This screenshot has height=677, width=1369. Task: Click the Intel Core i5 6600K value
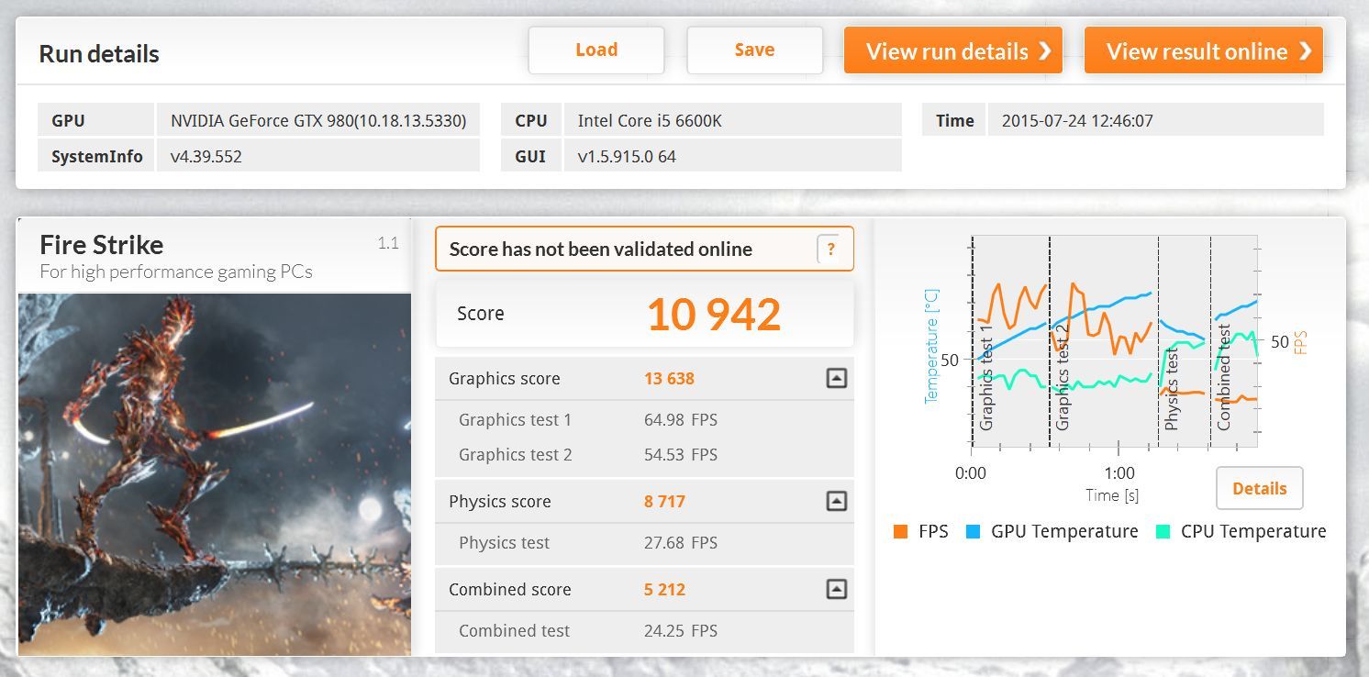click(x=650, y=120)
